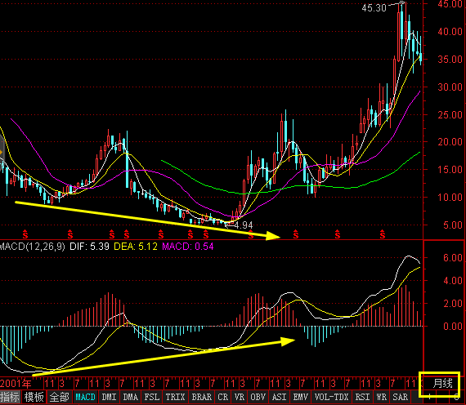466x405 pixels.
Task: Open the BRAR indicator tab
Action: [201, 397]
